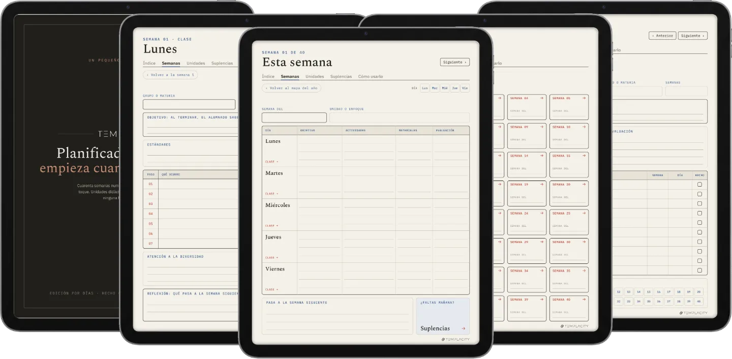Viewport: 732px width, 359px height.
Task: Switch to Unidades tab on the Esta semana page
Action: pos(315,76)
